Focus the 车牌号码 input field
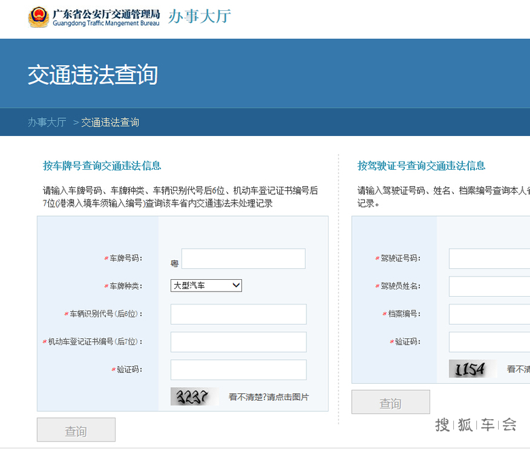Image resolution: width=530 pixels, height=449 pixels. (243, 259)
